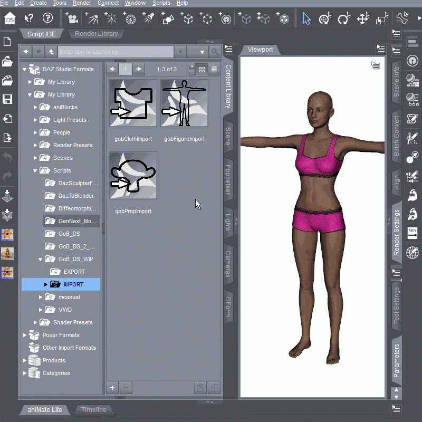422x422 pixels.
Task: Switch to the Timeline tab
Action: pyautogui.click(x=94, y=410)
